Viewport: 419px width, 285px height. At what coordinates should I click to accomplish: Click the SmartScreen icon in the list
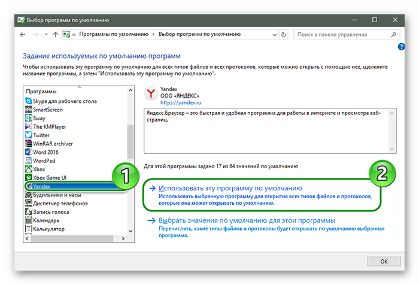pyautogui.click(x=28, y=110)
